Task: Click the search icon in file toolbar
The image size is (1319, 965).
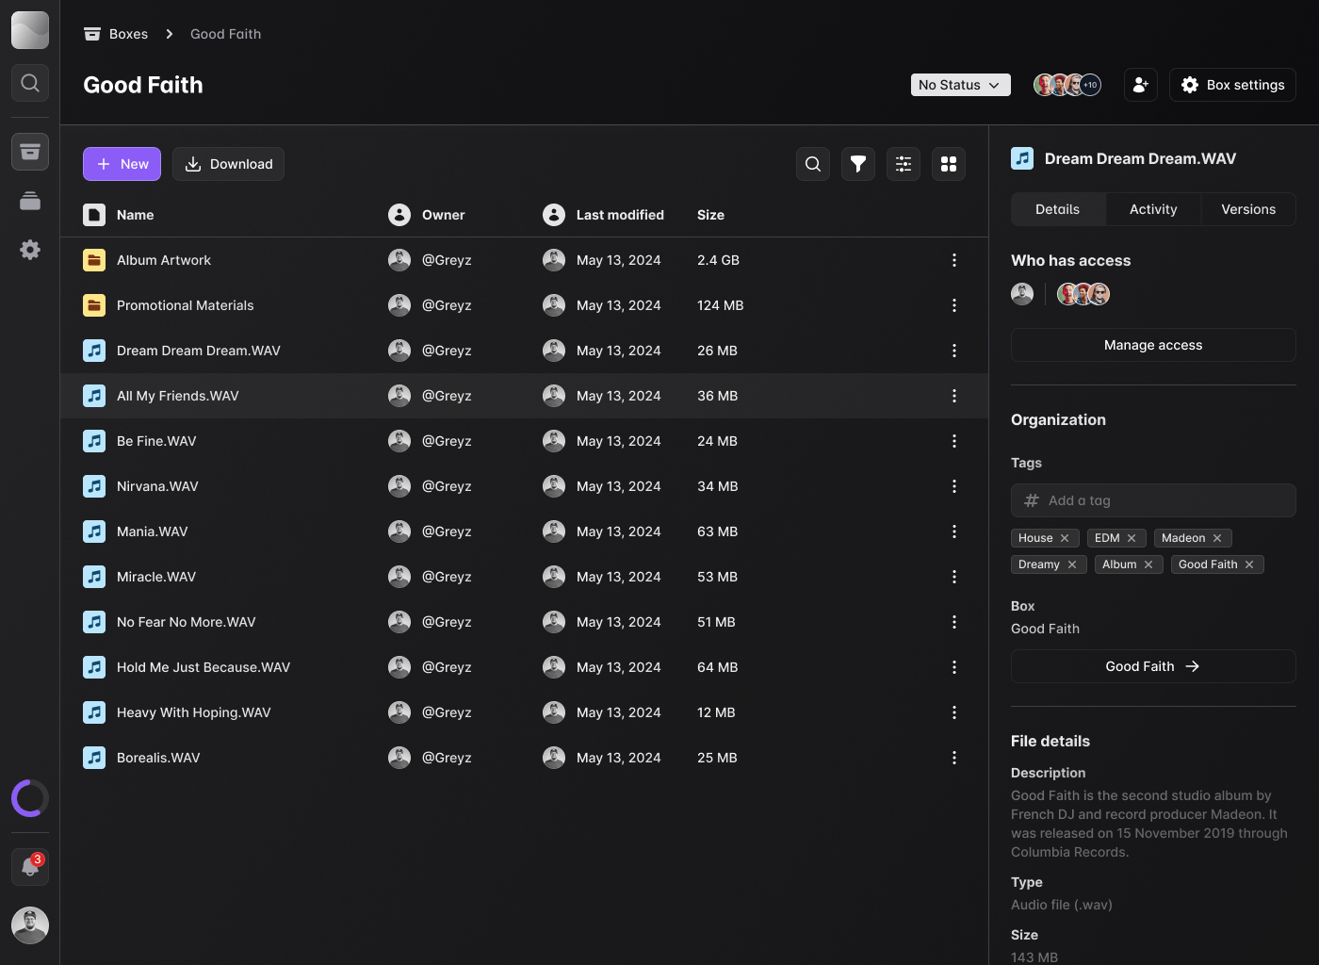Action: pyautogui.click(x=812, y=164)
